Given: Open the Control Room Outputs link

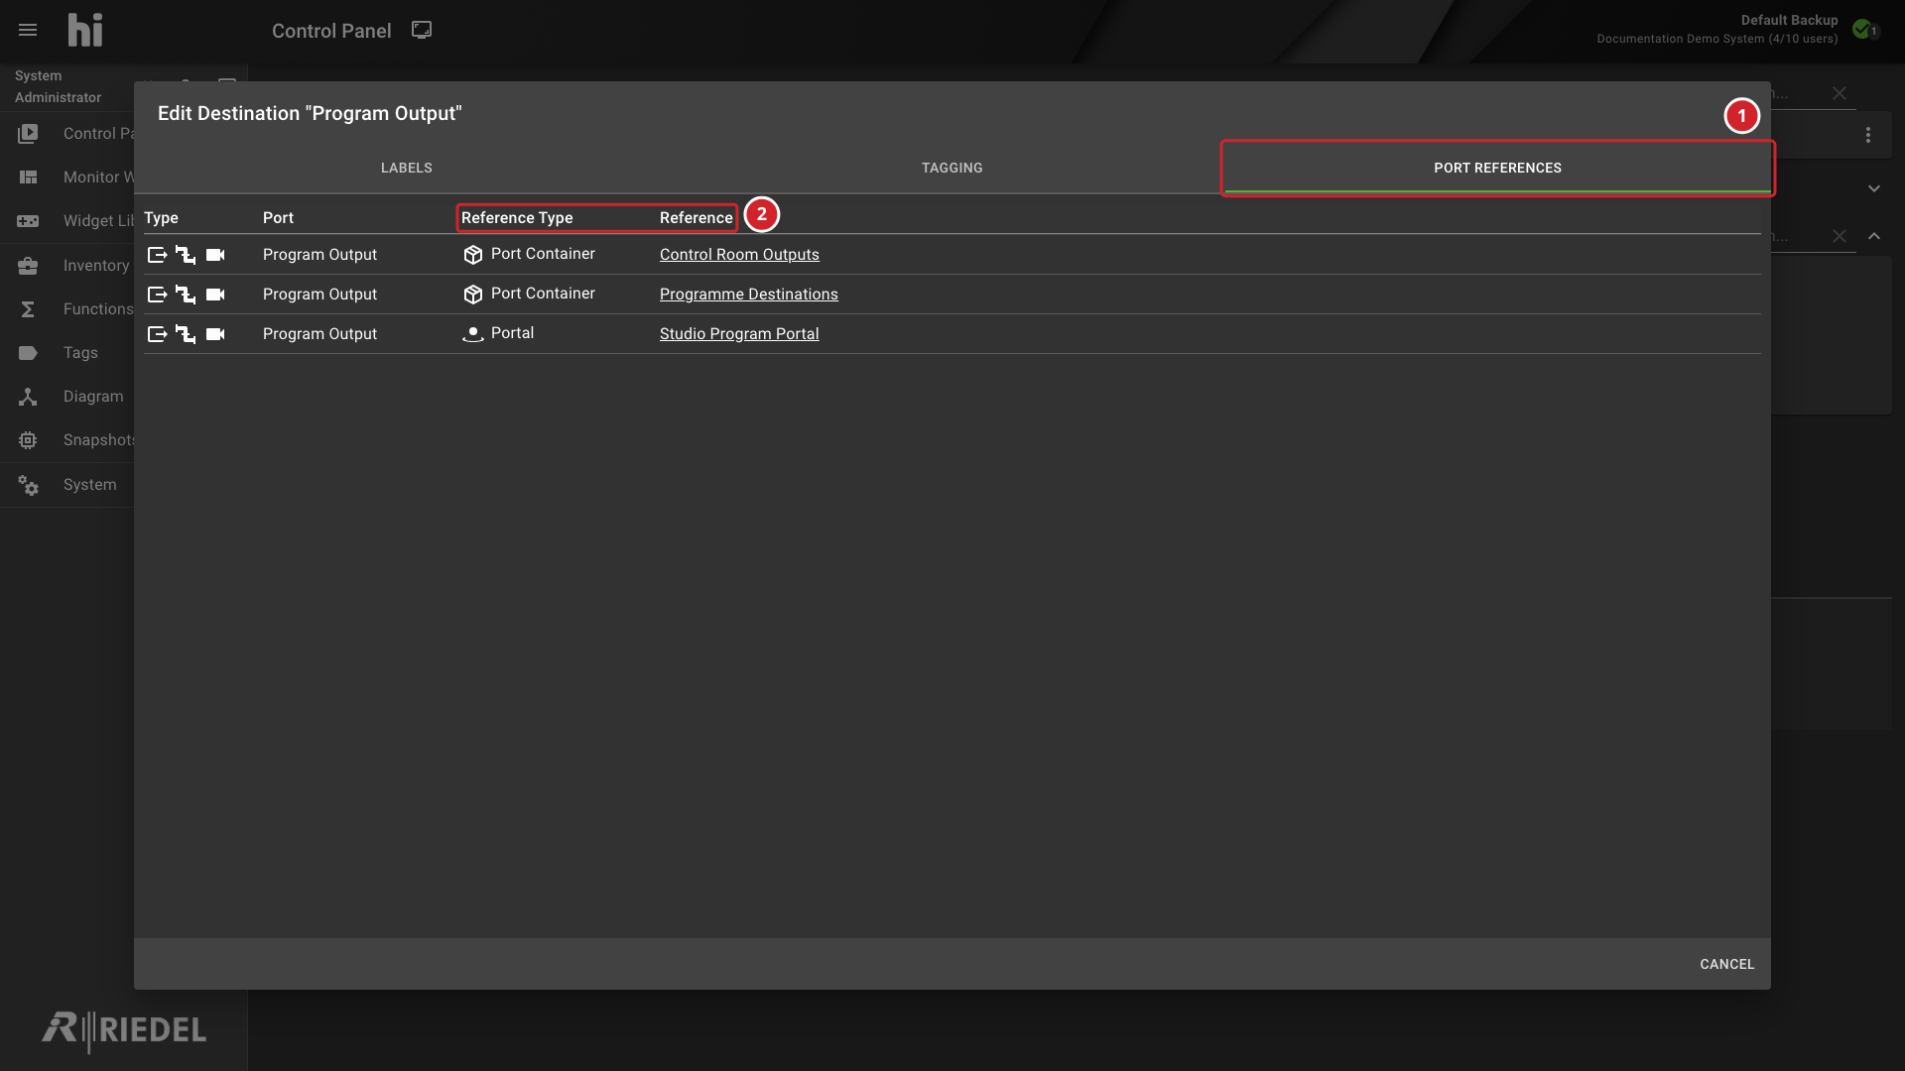Looking at the screenshot, I should (x=739, y=254).
